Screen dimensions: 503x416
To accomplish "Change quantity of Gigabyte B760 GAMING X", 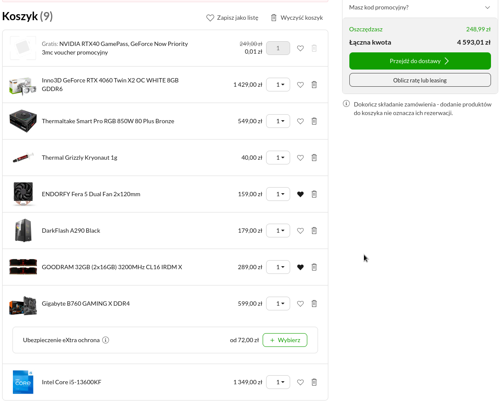I will (278, 304).
